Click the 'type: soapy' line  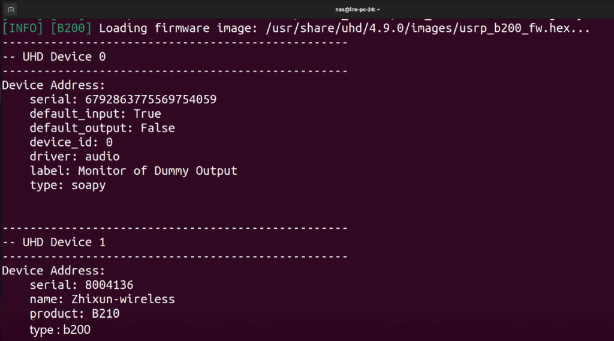coord(67,186)
